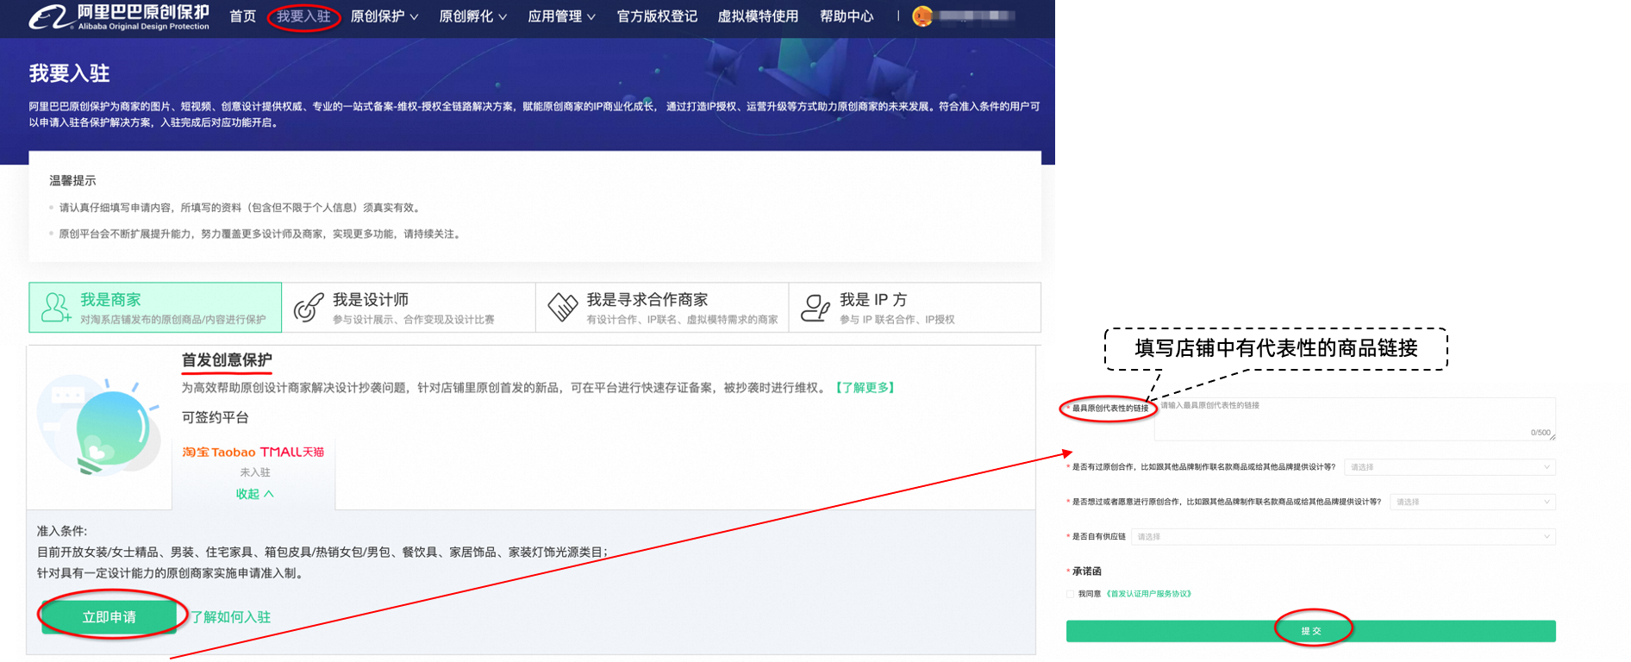Click the 淘宝 Taobao platform logo
This screenshot has width=1631, height=662.
(x=219, y=452)
